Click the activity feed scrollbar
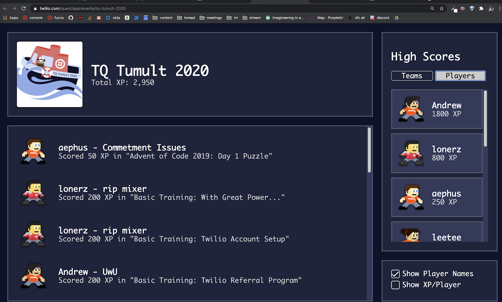Image resolution: width=502 pixels, height=302 pixels. click(369, 150)
